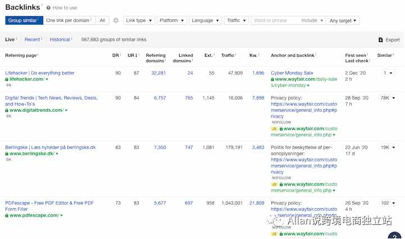Open linked domains count 697
Screen dimensions: 405x239
pyautogui.click(x=189, y=203)
